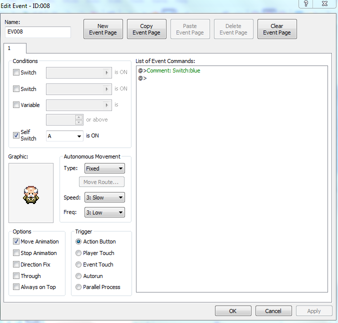
Task: Click the help question mark icon
Action: [x=306, y=4]
